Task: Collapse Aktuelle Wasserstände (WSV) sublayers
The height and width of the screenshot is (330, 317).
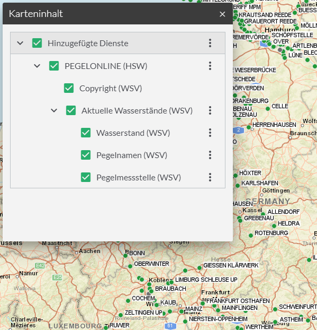Action: [x=54, y=110]
